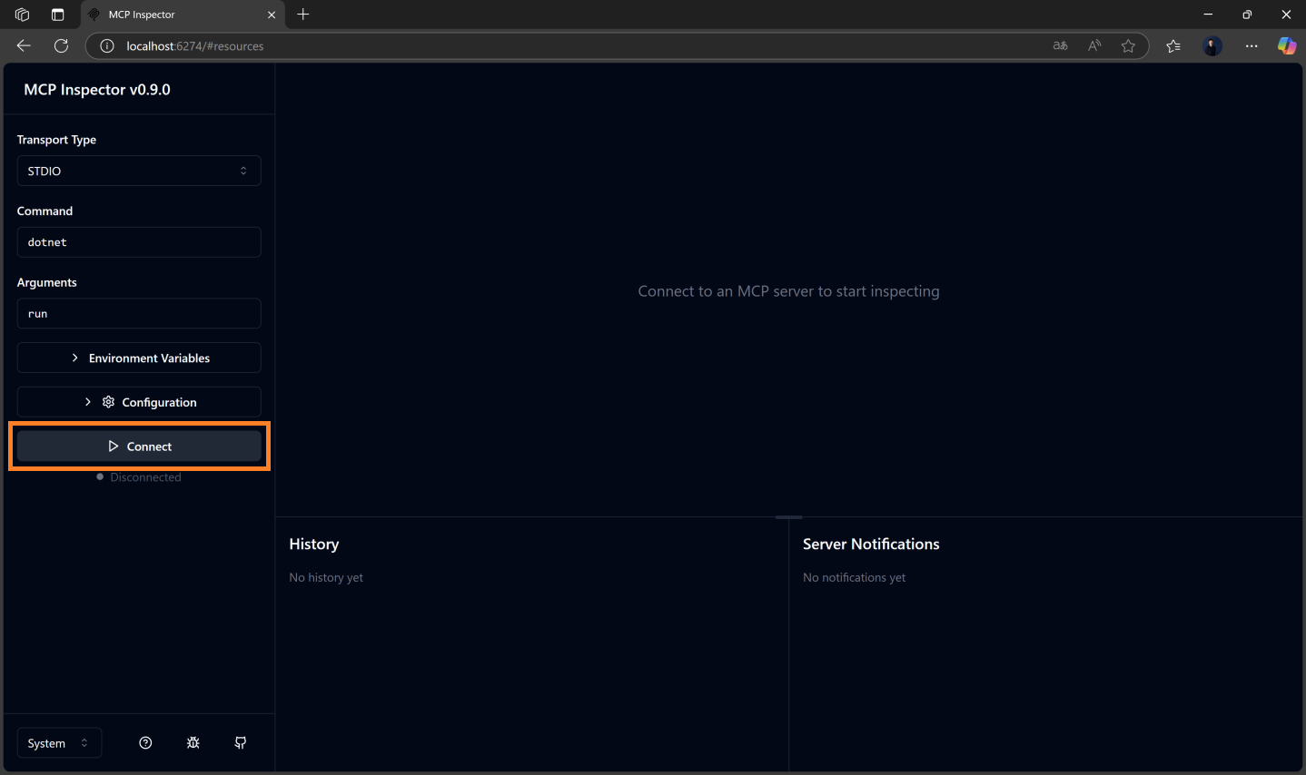
Task: Open the browser Settings and more menu
Action: pos(1252,46)
